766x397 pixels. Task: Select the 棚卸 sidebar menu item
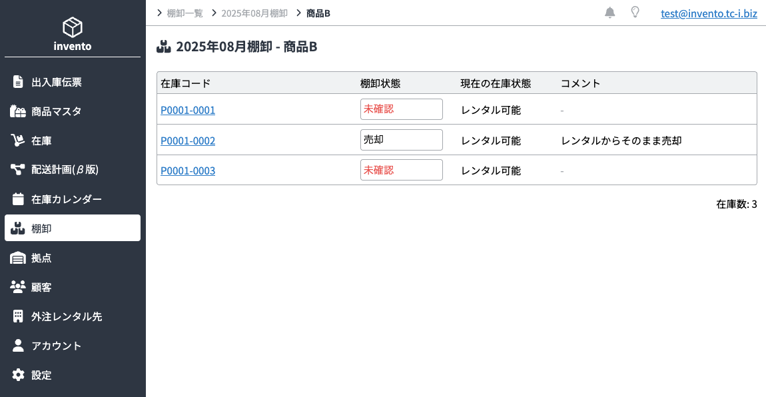click(73, 228)
